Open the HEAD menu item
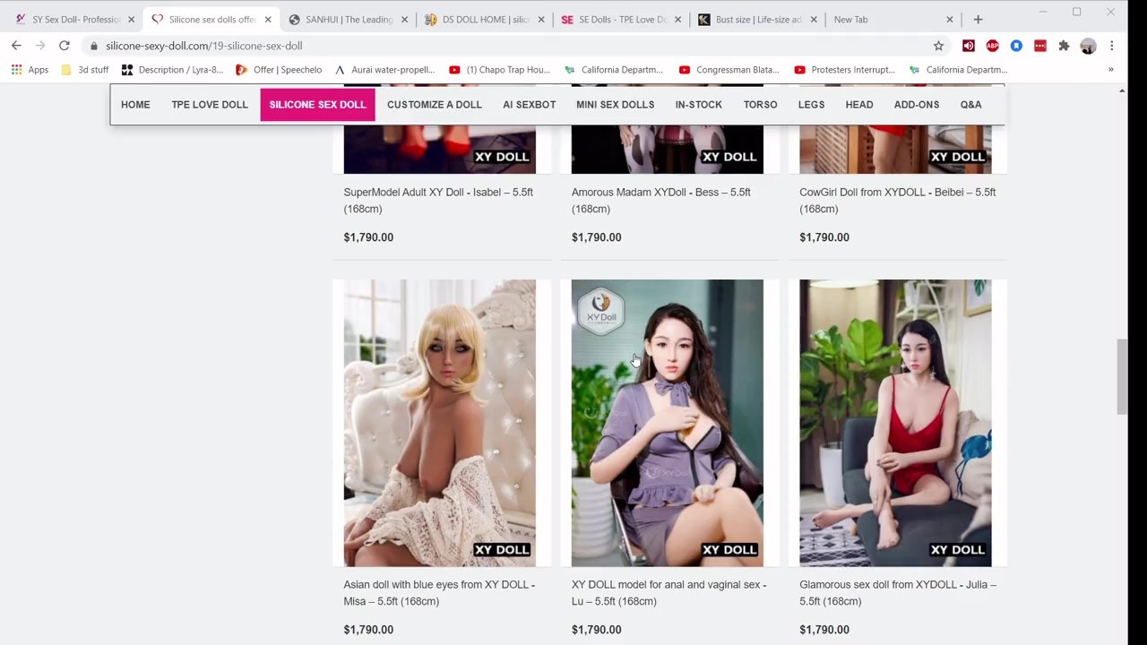 (x=859, y=105)
